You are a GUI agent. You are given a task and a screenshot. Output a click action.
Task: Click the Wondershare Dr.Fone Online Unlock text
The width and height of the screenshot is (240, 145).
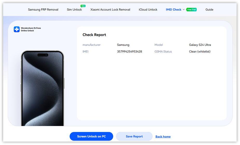pos(31,29)
